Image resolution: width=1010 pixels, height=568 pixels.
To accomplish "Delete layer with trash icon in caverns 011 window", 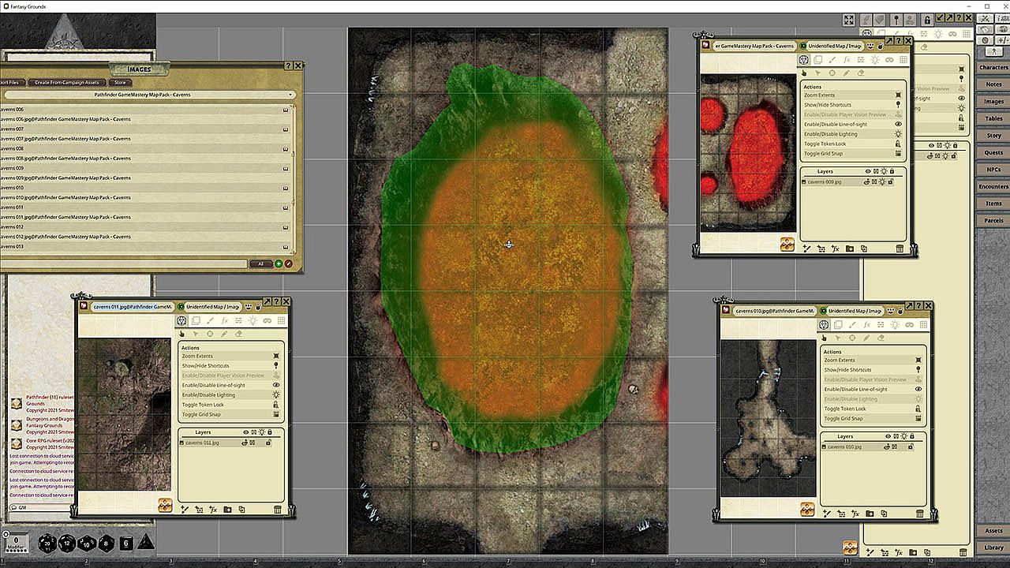I will pyautogui.click(x=278, y=510).
